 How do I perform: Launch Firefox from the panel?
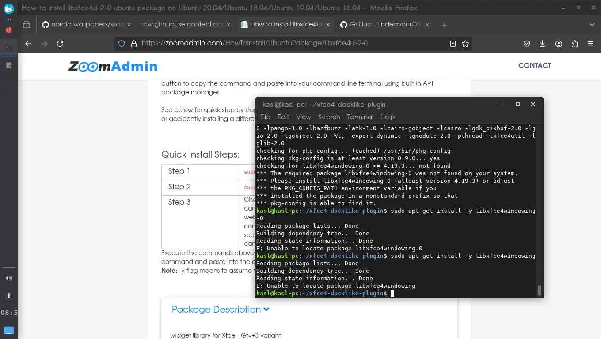click(x=9, y=30)
